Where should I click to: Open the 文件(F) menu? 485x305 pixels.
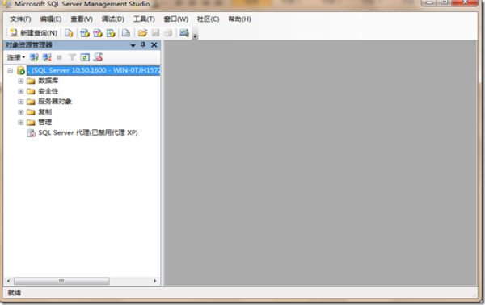20,19
